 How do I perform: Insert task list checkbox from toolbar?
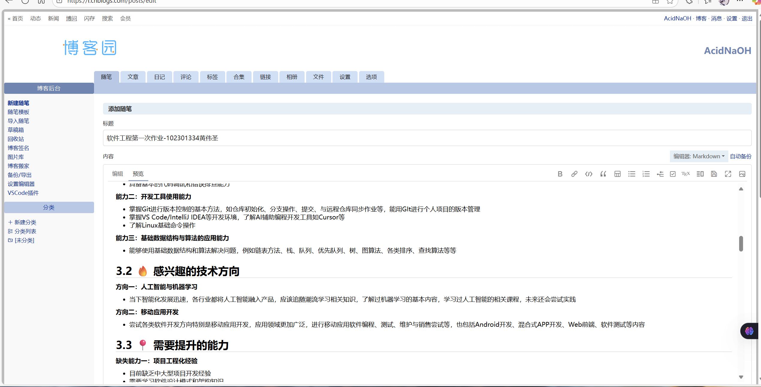[673, 174]
